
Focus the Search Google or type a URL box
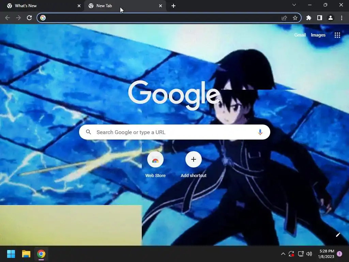pyautogui.click(x=174, y=132)
